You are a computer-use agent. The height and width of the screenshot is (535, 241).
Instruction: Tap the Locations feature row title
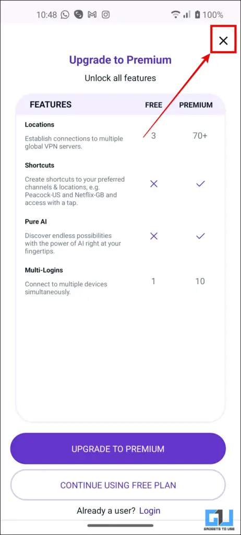pyautogui.click(x=40, y=124)
